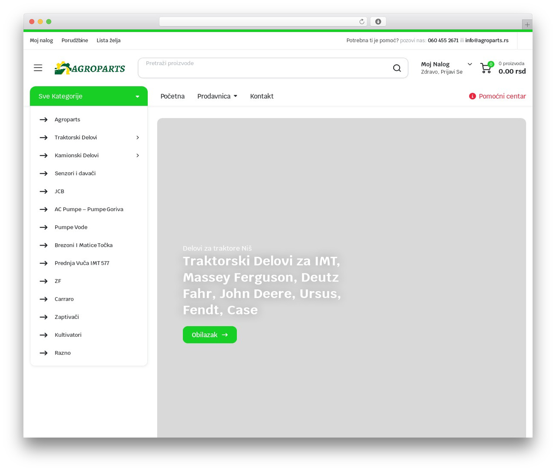Open the Porudžbine link
Image resolution: width=556 pixels, height=471 pixels.
pyautogui.click(x=75, y=40)
